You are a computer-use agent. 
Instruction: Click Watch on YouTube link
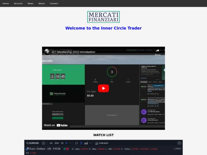coord(56,125)
